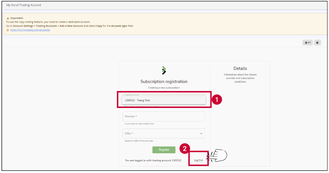Click the Details panel heading
The width and height of the screenshot is (329, 173).
(240, 68)
